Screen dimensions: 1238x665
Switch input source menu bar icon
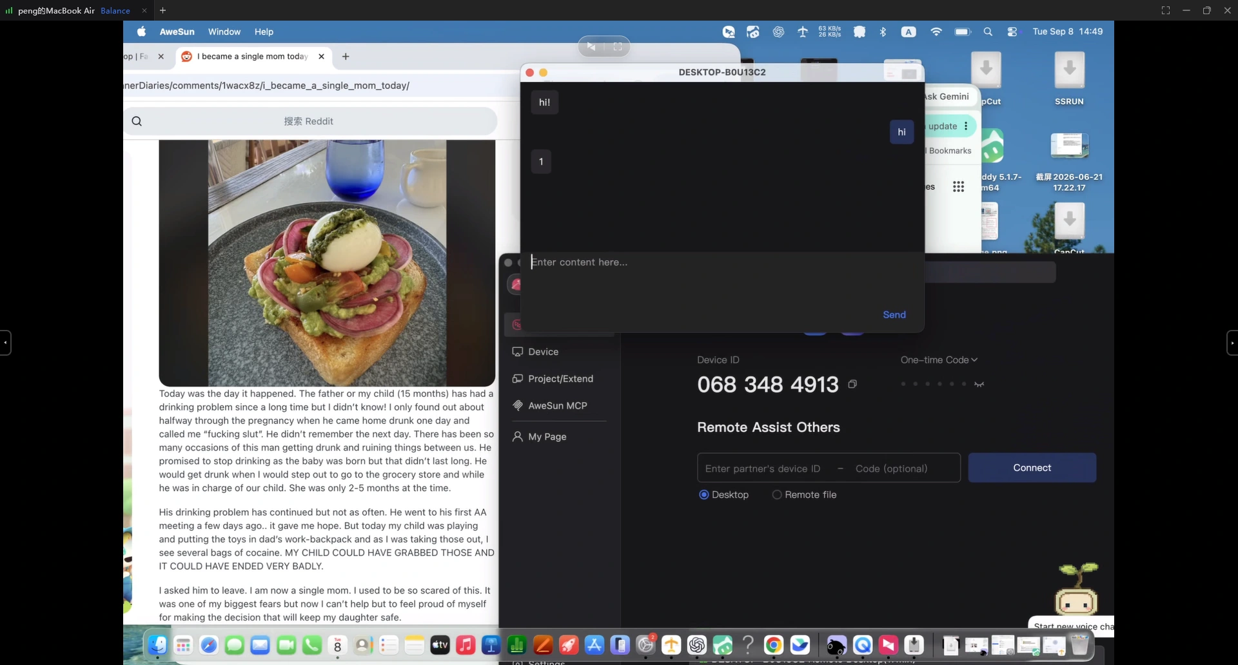point(909,32)
